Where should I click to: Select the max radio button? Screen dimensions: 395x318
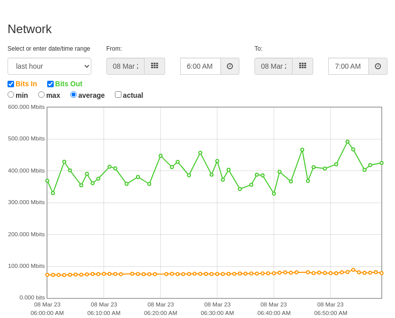click(x=41, y=95)
